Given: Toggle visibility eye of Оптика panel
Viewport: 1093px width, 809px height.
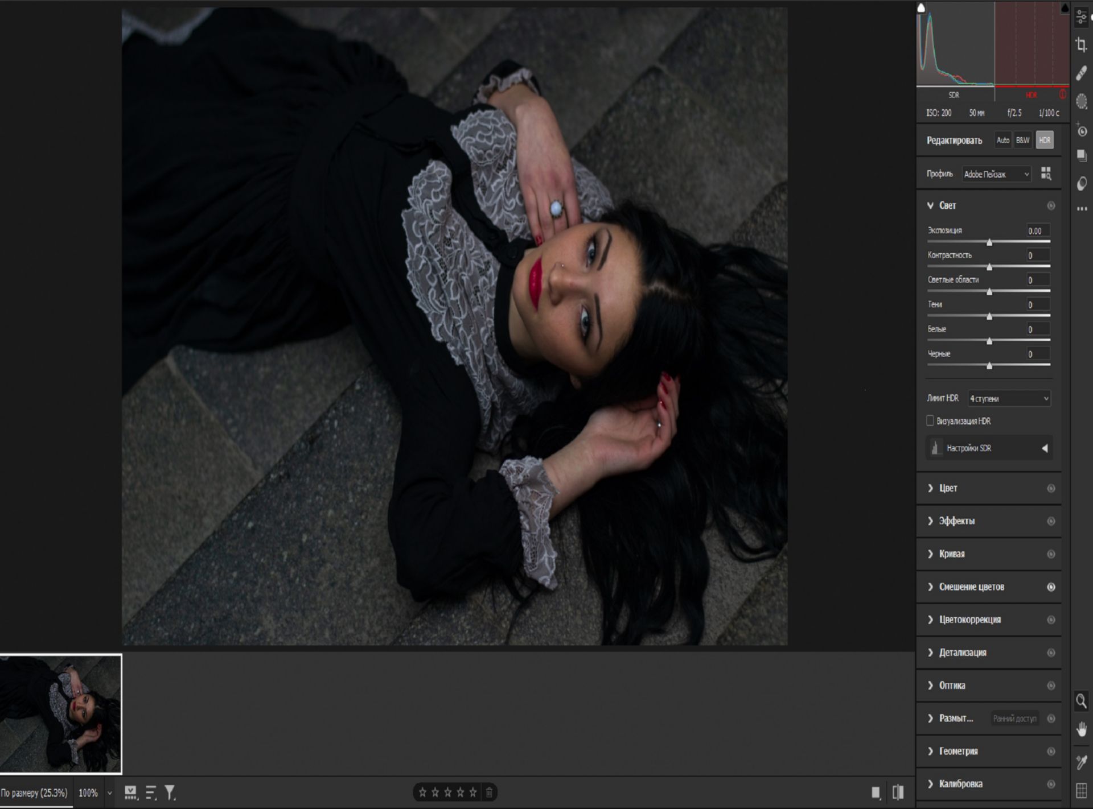Looking at the screenshot, I should 1051,686.
